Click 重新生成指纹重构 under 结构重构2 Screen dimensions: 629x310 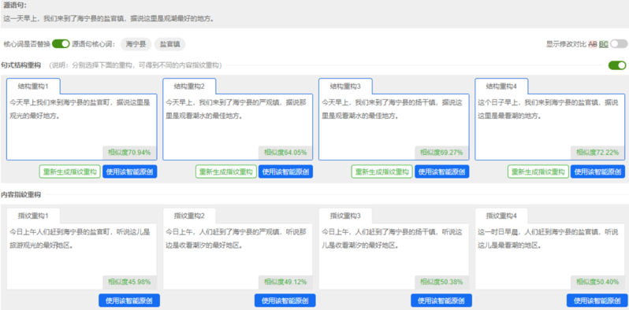pyautogui.click(x=226, y=172)
